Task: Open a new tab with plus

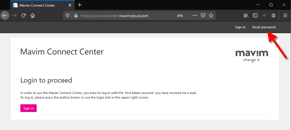Action: click(x=80, y=5)
